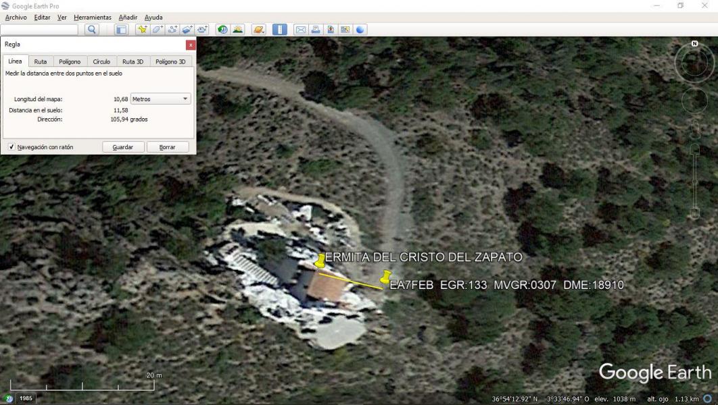718x405 pixels.
Task: Click the add path tool
Action: [x=172, y=30]
